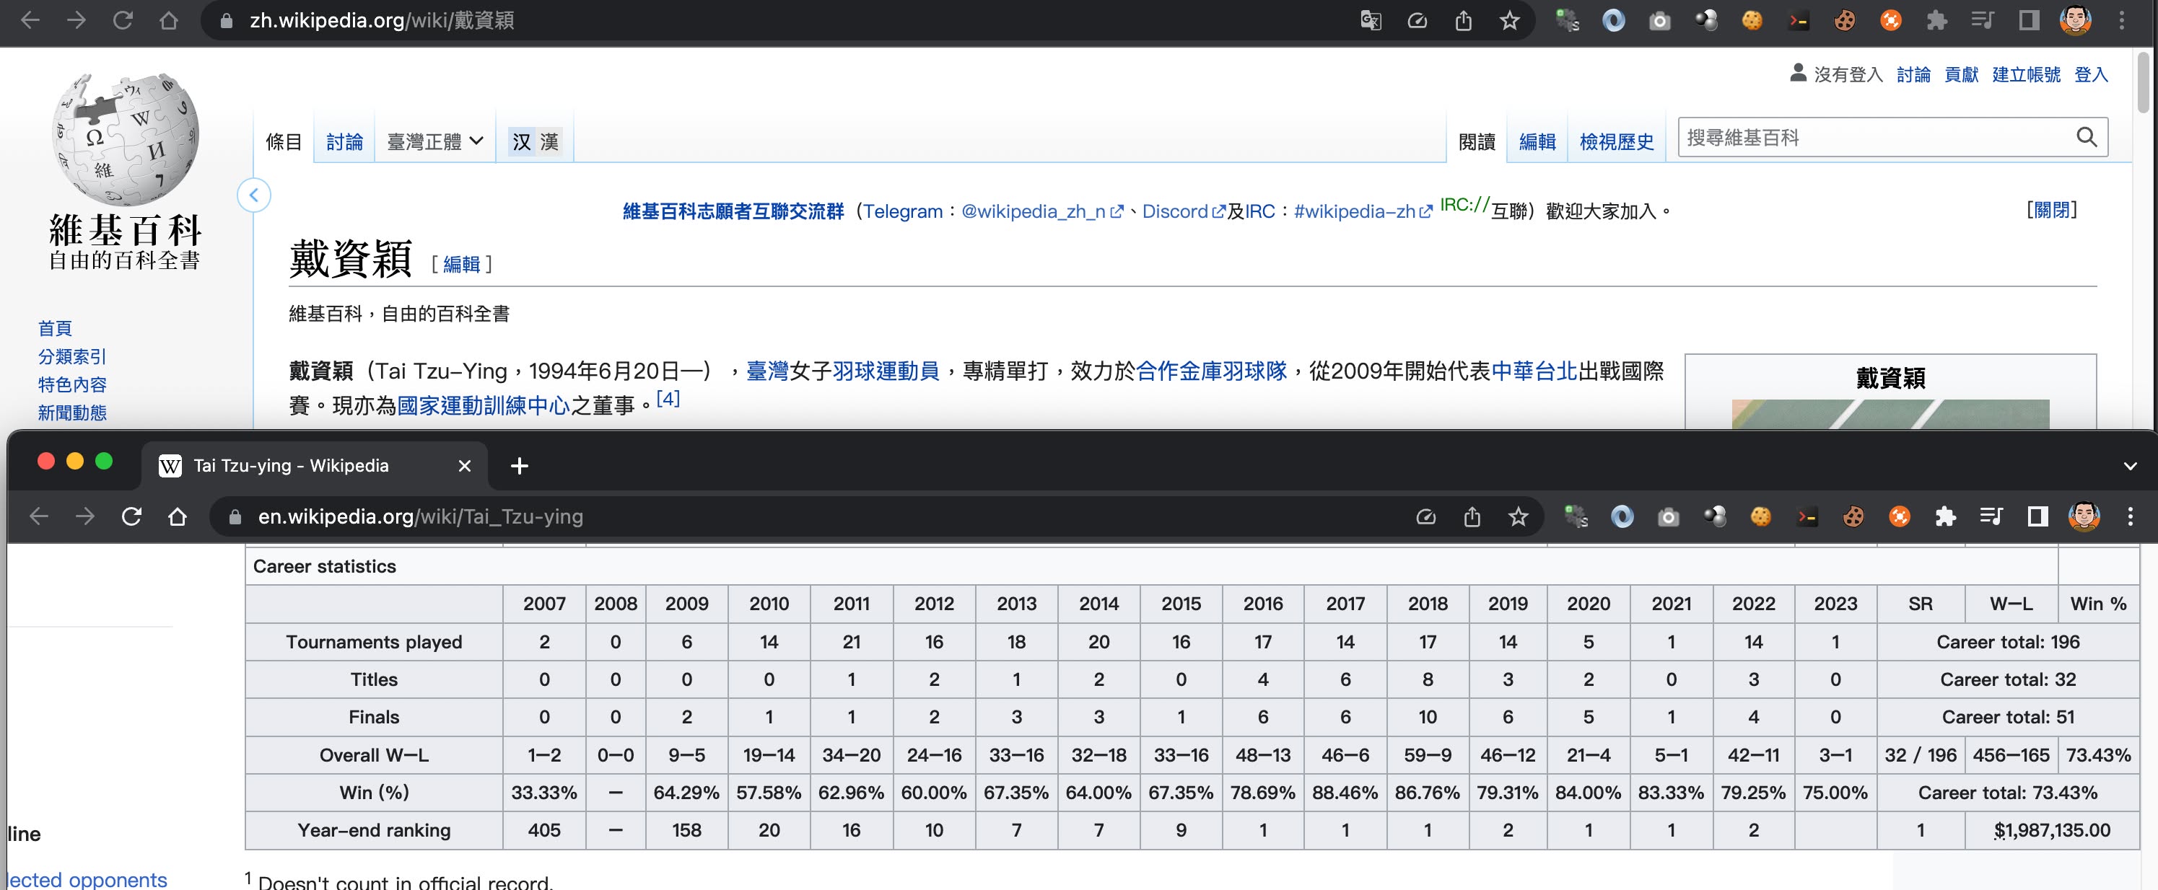Collapse the sidebar with the round chevron button
Image resolution: width=2158 pixels, height=890 pixels.
(x=254, y=195)
